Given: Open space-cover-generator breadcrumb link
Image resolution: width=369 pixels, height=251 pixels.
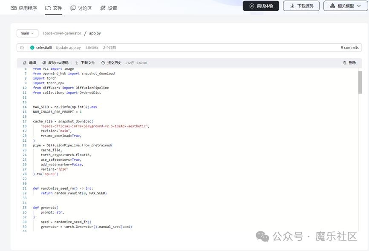Looking at the screenshot, I should coord(62,33).
